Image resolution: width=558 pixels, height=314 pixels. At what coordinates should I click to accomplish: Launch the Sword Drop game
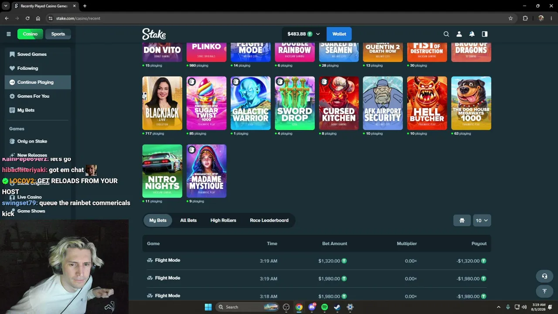(x=295, y=103)
